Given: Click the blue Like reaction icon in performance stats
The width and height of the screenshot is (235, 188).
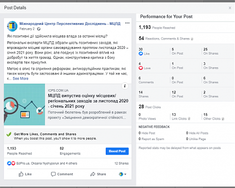Looking at the screenshot, I should click(141, 54).
